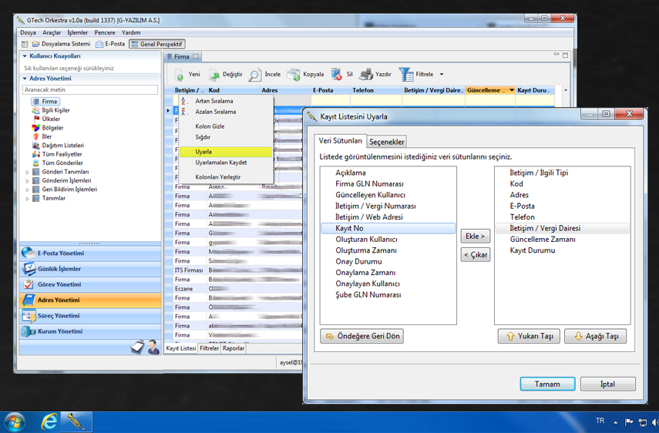Viewport: 659px width, 433px height.
Task: Open the Filtrele dropdown arrow
Action: pos(442,75)
